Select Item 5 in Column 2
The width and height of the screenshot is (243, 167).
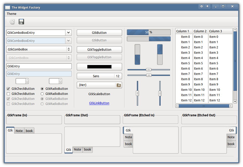[198, 63]
